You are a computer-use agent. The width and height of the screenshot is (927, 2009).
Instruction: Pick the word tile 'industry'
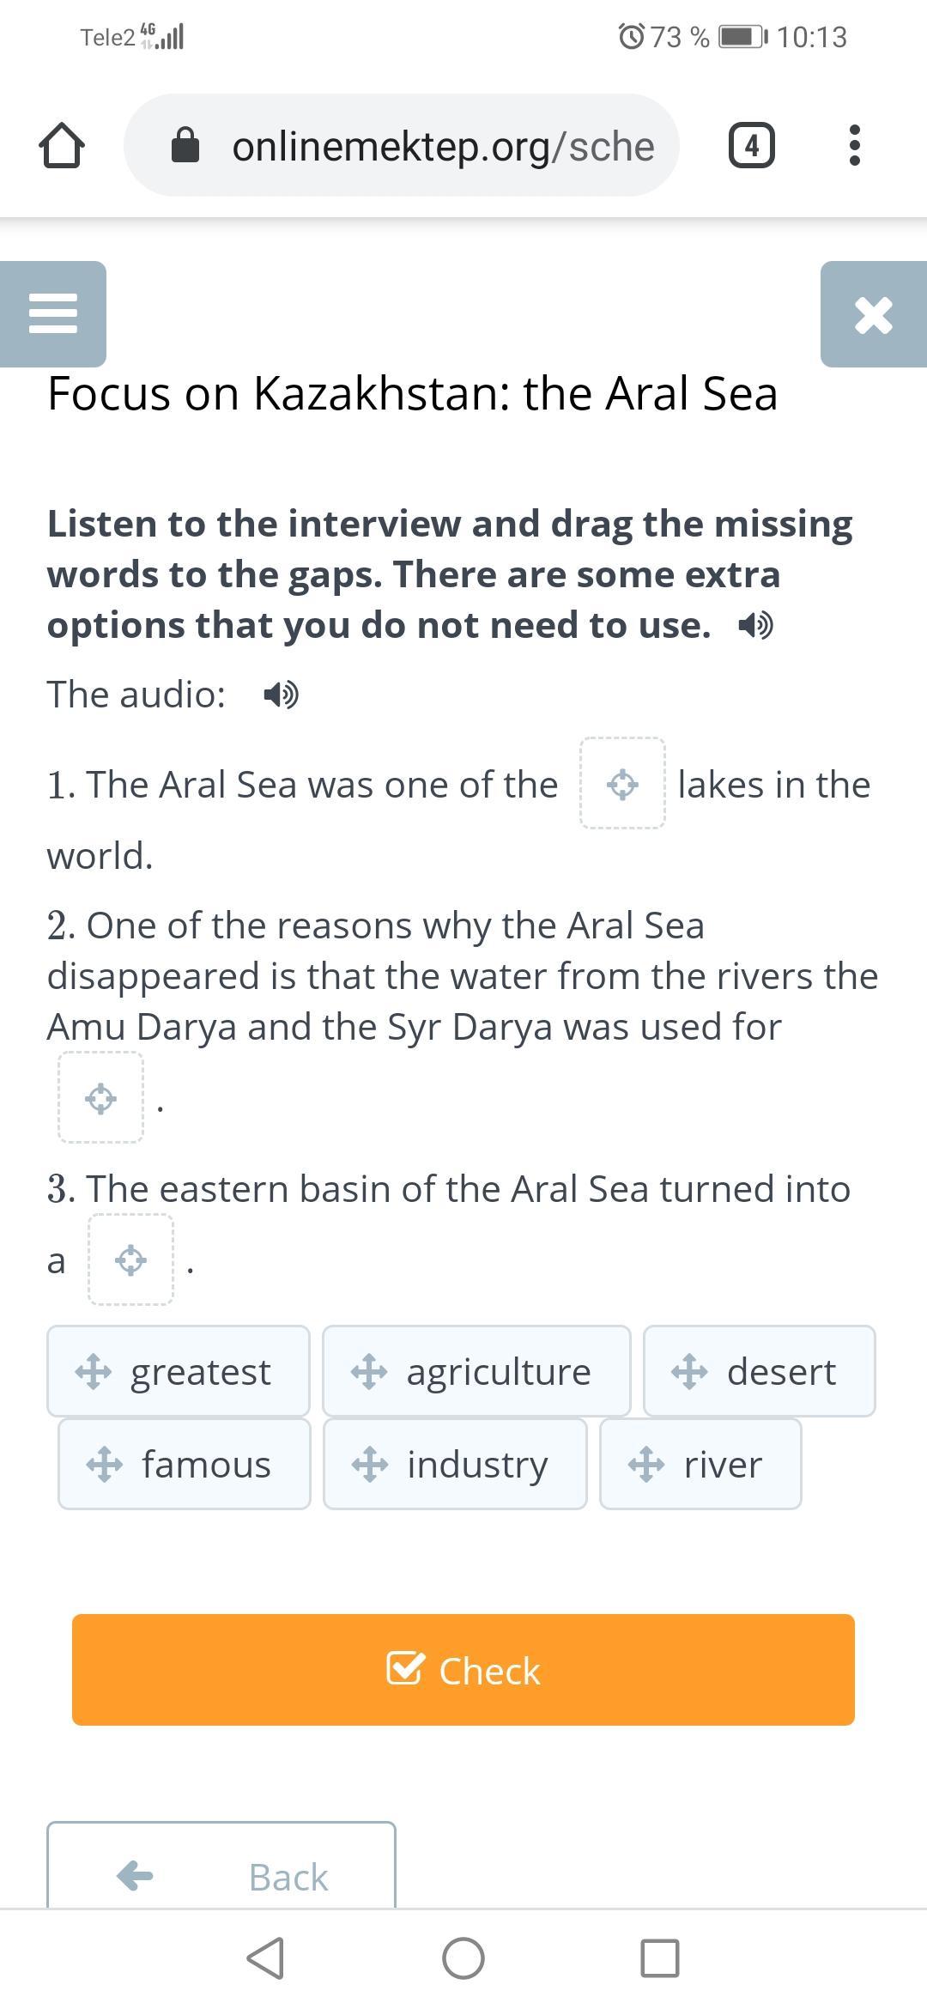(455, 1464)
